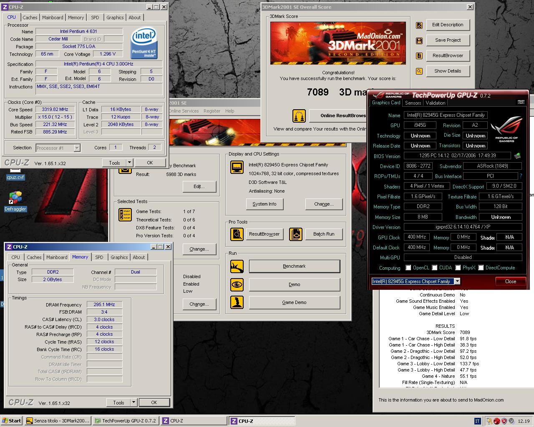Toggle the DirectCompute checkbox
This screenshot has width=534, height=427.
[x=481, y=268]
